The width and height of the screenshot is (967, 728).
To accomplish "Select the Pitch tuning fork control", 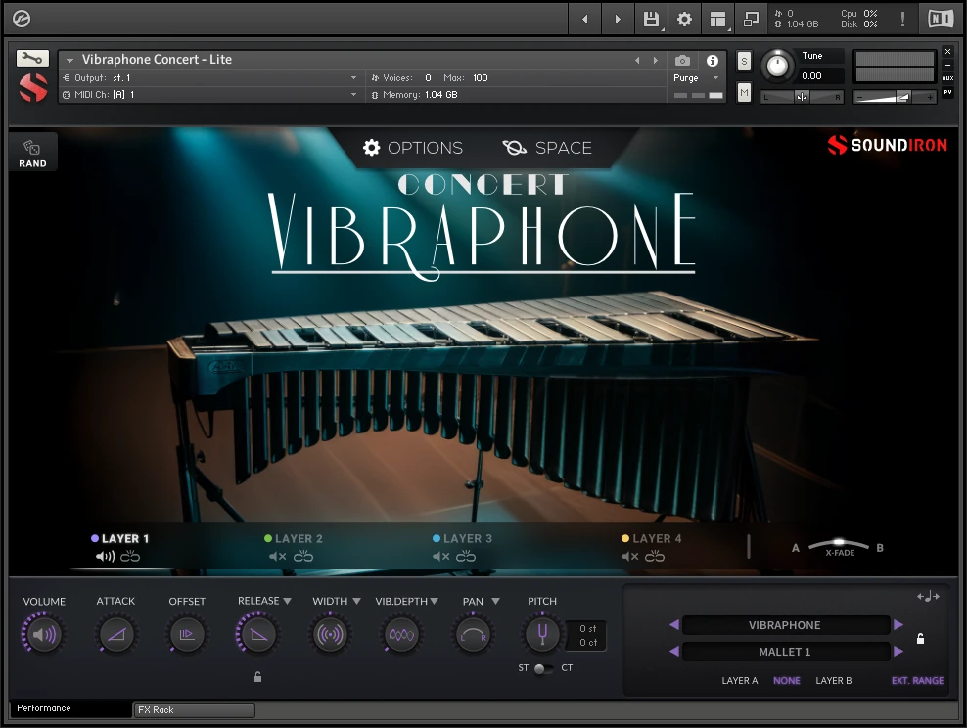I will tap(541, 634).
